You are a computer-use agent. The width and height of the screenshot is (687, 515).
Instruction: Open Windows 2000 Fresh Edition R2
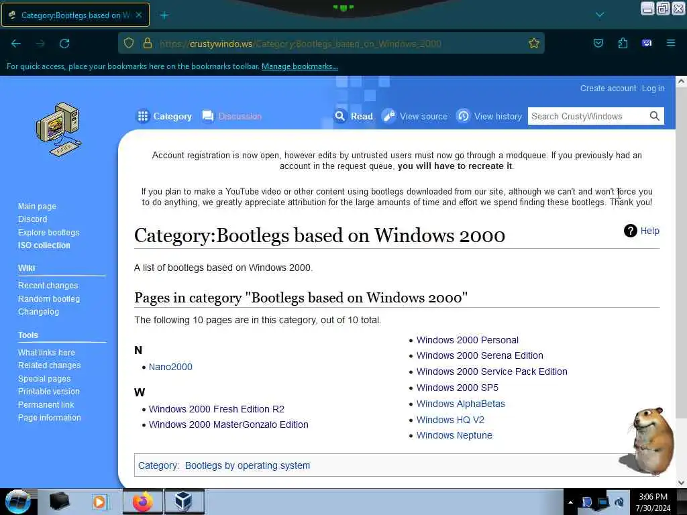click(x=217, y=409)
